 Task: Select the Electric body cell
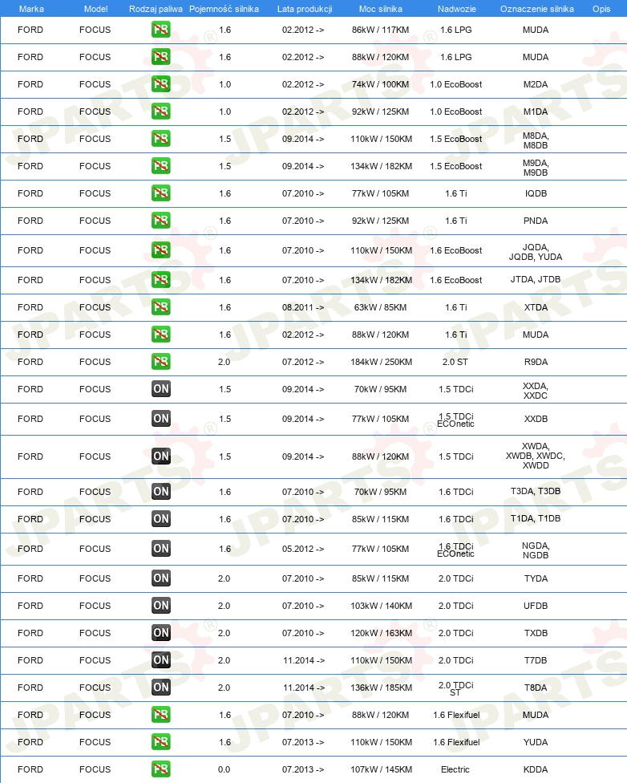pos(455,769)
